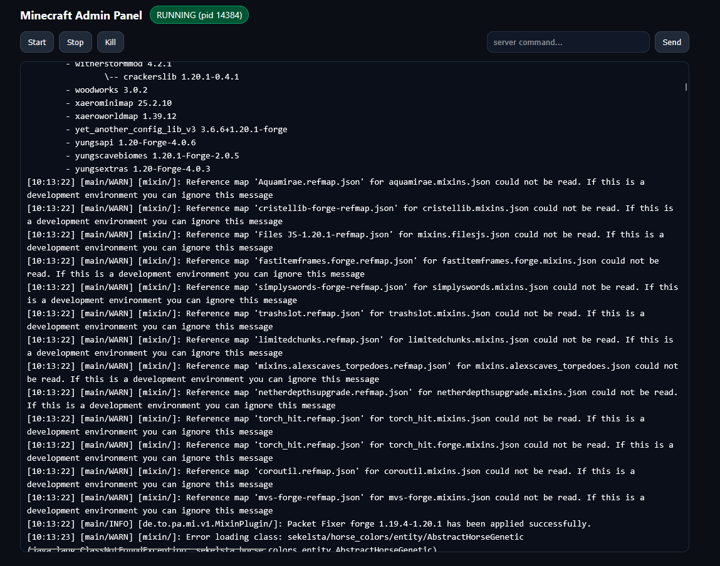Viewport: 720px width, 566px height.
Task: Click the console log scrollbar thumb
Action: 686,86
